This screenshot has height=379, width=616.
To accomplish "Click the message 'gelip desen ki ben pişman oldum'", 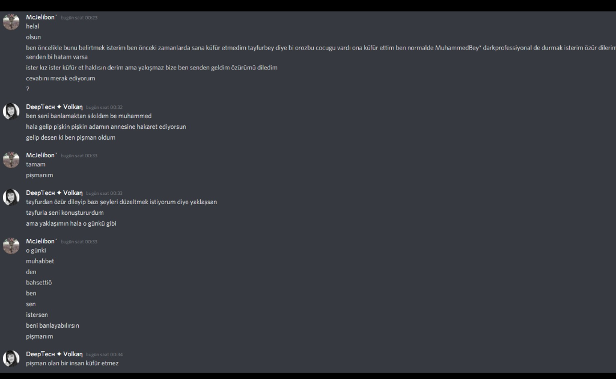I will coord(71,137).
